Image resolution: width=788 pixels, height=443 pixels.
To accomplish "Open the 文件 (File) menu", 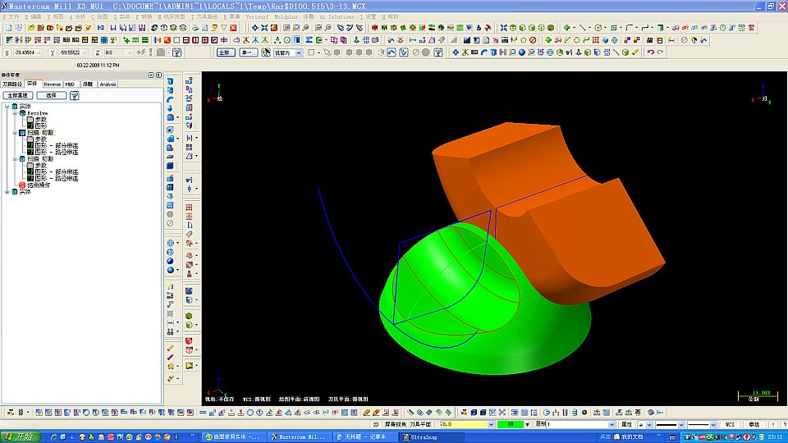I will pyautogui.click(x=11, y=16).
